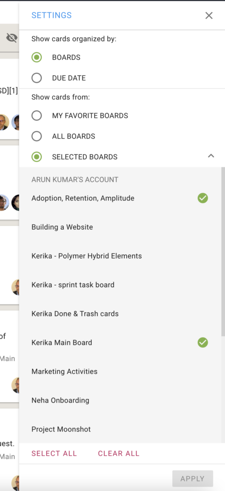
Task: Select the DUE DATE radio option
Action: click(36, 78)
